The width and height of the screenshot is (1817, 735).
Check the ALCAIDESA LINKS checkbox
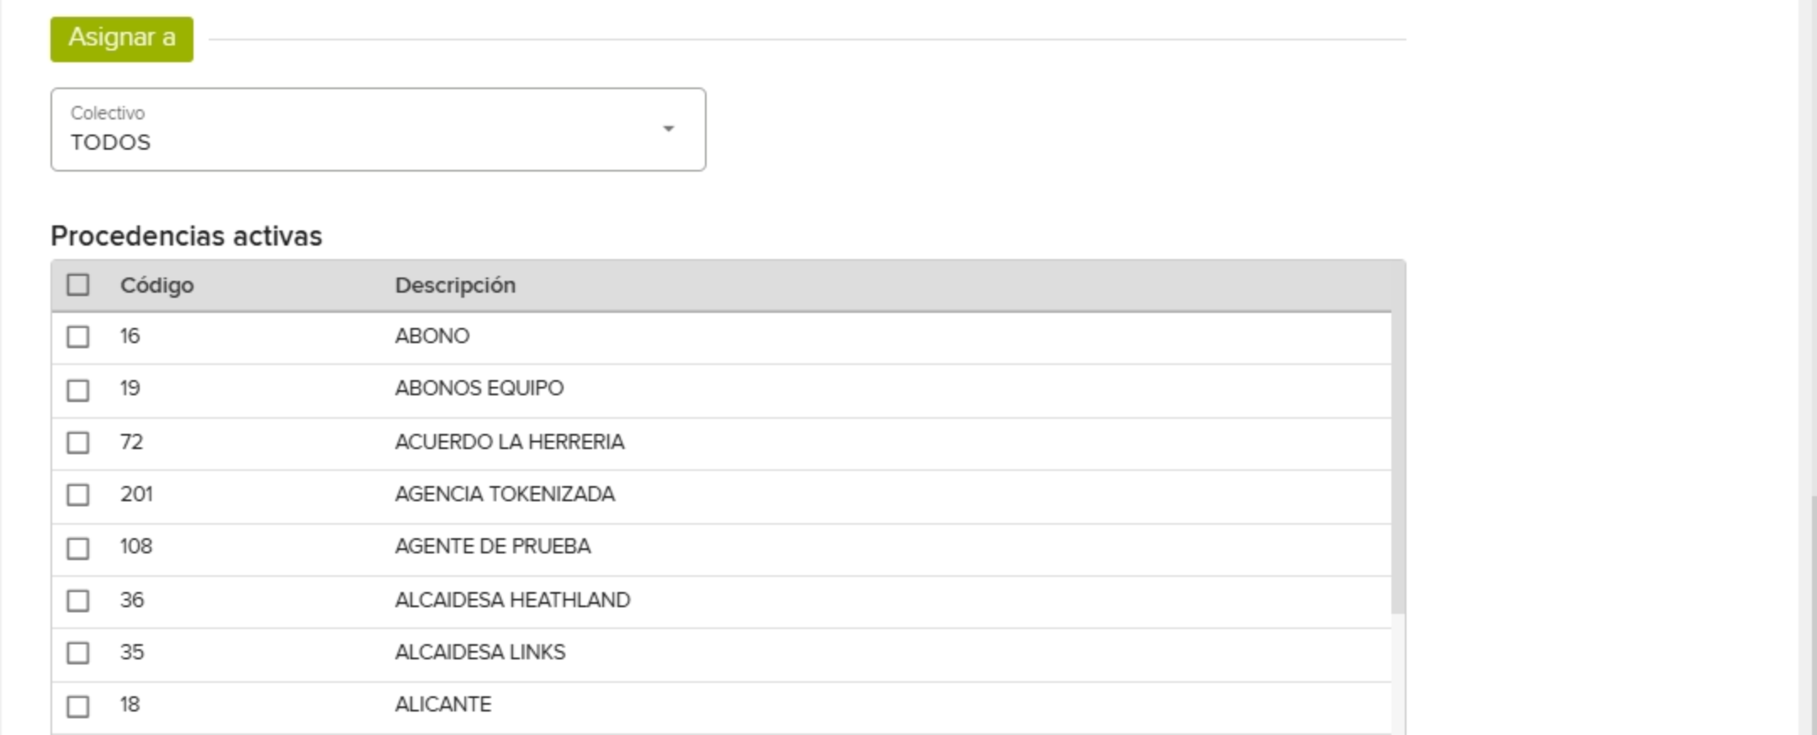tap(78, 653)
